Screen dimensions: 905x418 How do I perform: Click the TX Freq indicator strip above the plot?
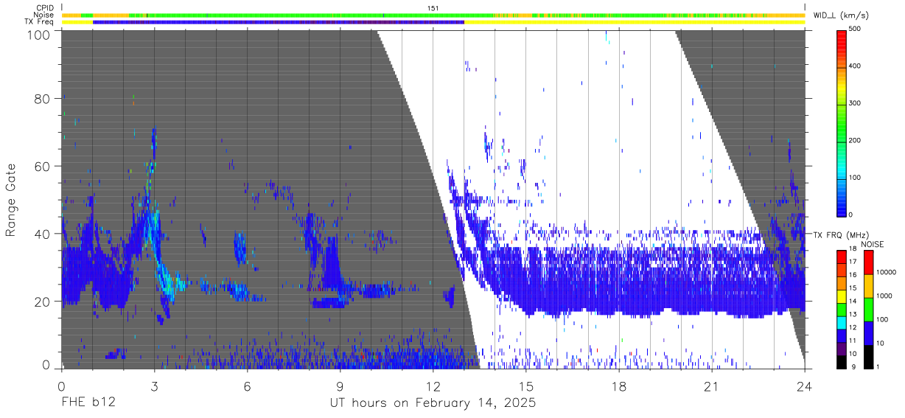point(433,22)
